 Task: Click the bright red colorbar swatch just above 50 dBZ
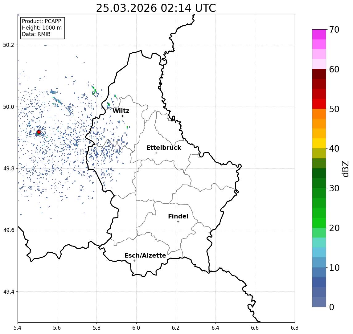319,104
